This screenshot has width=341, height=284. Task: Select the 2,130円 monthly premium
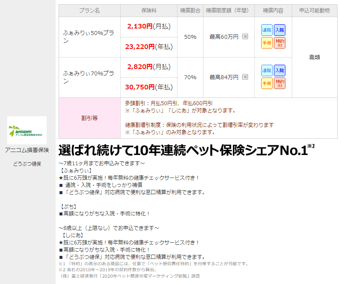[x=140, y=26]
